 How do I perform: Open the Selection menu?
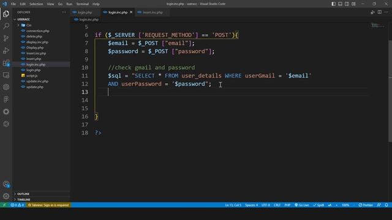click(36, 4)
